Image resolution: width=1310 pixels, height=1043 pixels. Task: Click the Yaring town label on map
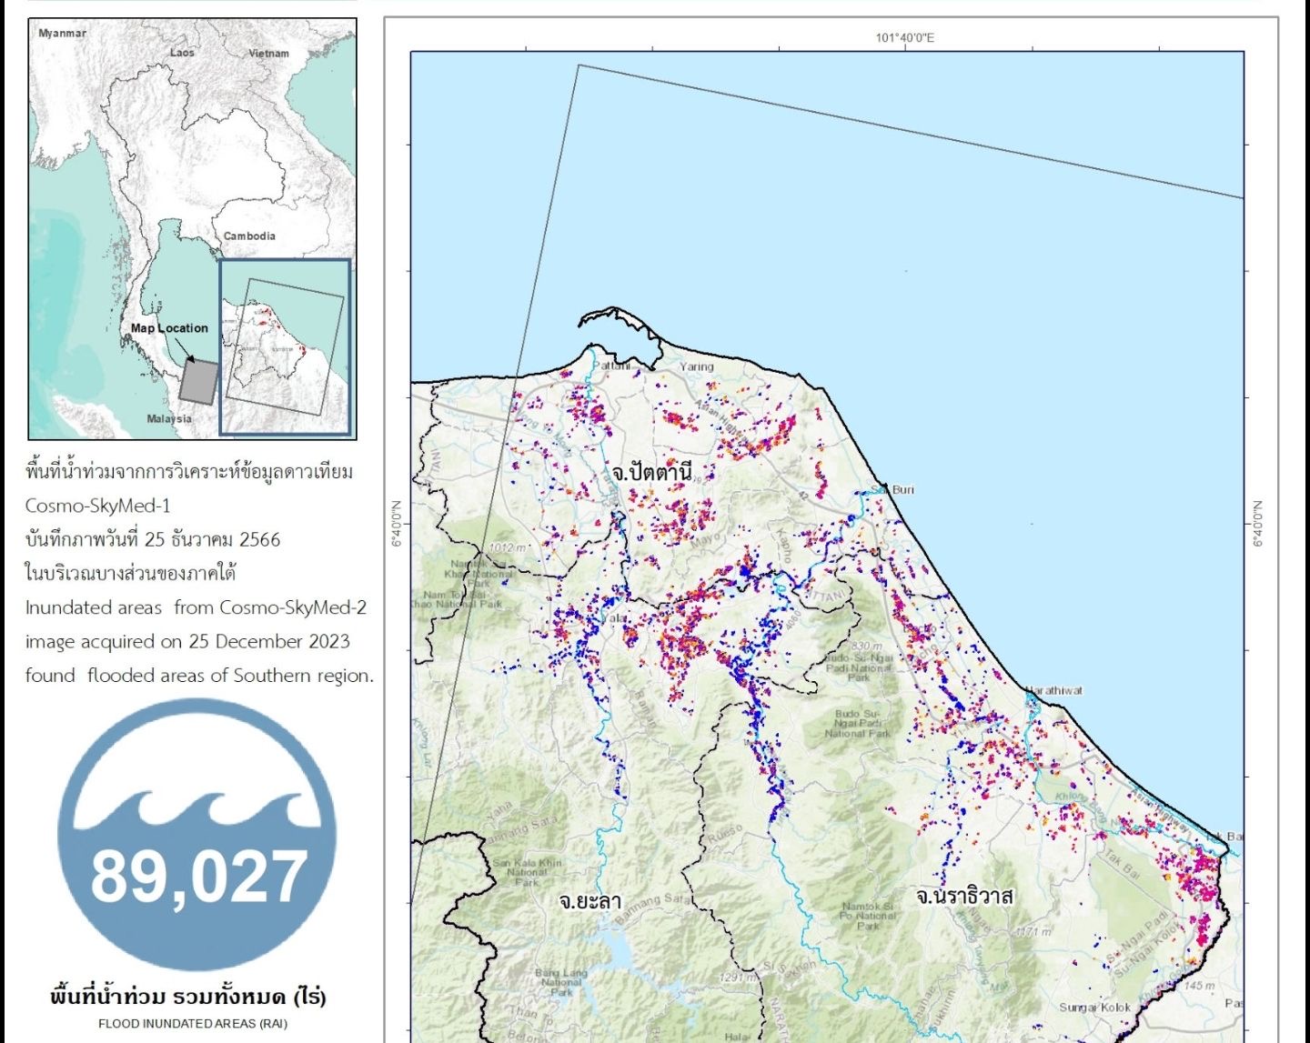697,366
